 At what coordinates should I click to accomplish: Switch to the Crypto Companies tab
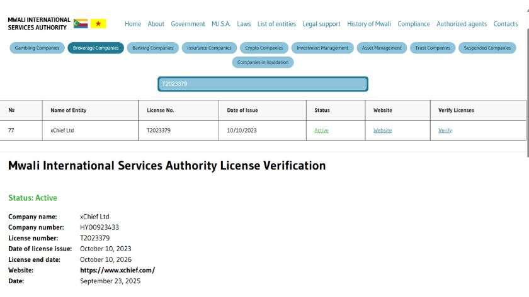[264, 48]
